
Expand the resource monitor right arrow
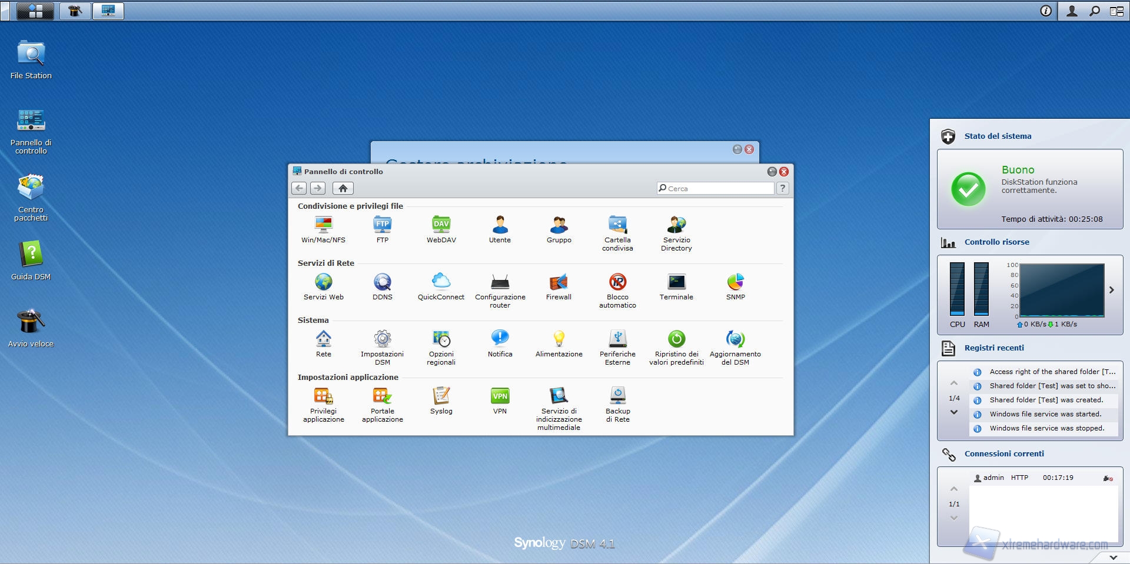1111,290
